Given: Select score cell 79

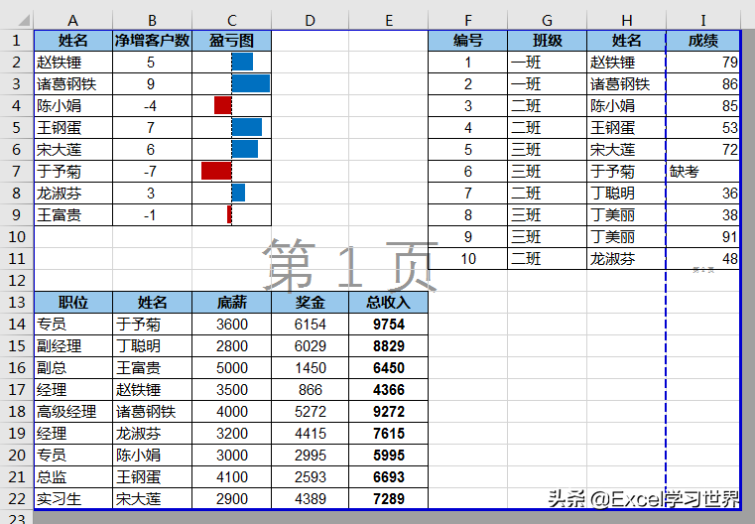Looking at the screenshot, I should pyautogui.click(x=703, y=63).
